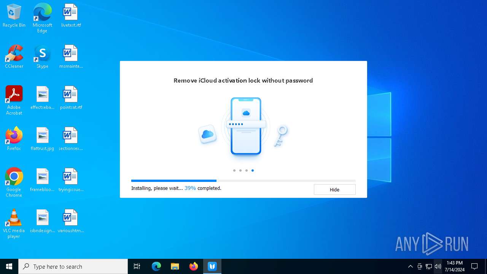Open File Explorer from taskbar
Viewport: 487px width, 274px height.
point(175,266)
